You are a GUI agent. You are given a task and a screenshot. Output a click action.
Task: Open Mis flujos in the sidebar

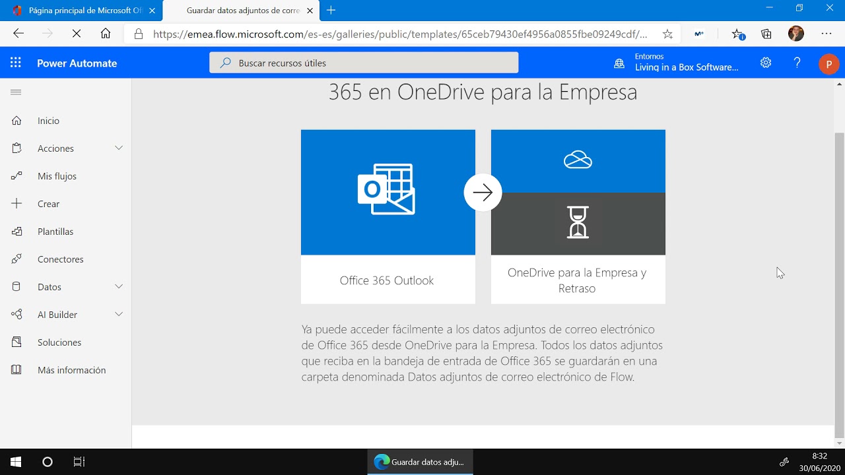tap(57, 176)
